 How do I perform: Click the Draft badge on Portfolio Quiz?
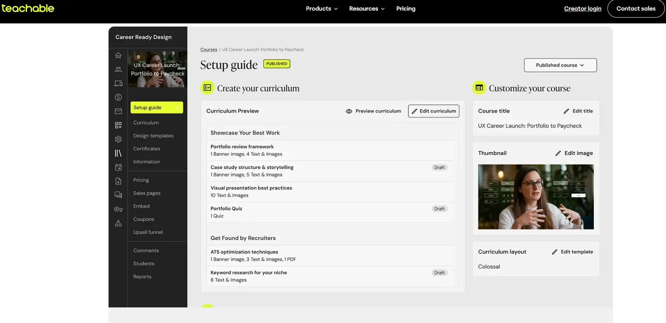click(x=440, y=209)
